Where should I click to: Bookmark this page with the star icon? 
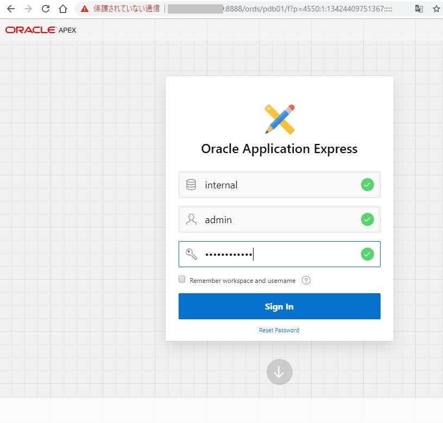(436, 9)
